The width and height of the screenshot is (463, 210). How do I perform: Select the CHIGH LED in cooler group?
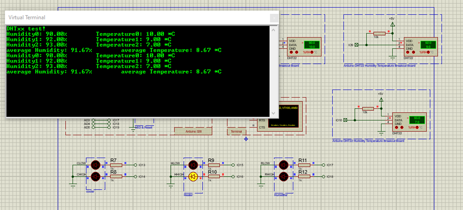coord(95,177)
